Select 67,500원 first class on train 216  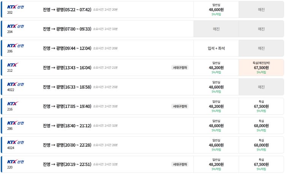pyautogui.click(x=261, y=106)
